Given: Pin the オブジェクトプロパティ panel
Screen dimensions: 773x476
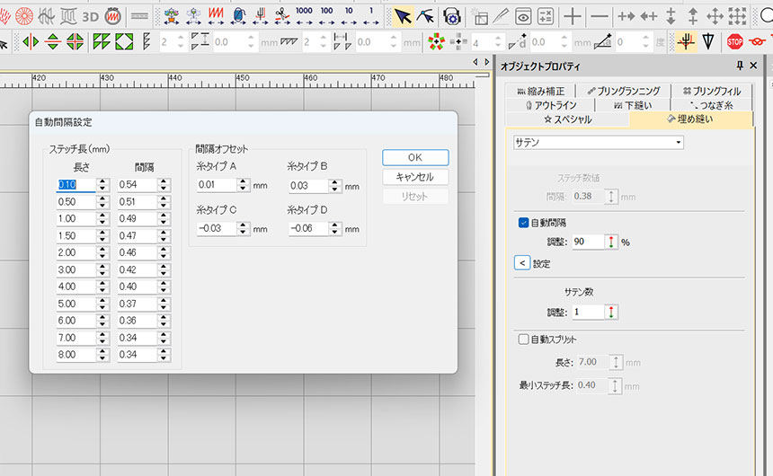Looking at the screenshot, I should click(x=740, y=66).
